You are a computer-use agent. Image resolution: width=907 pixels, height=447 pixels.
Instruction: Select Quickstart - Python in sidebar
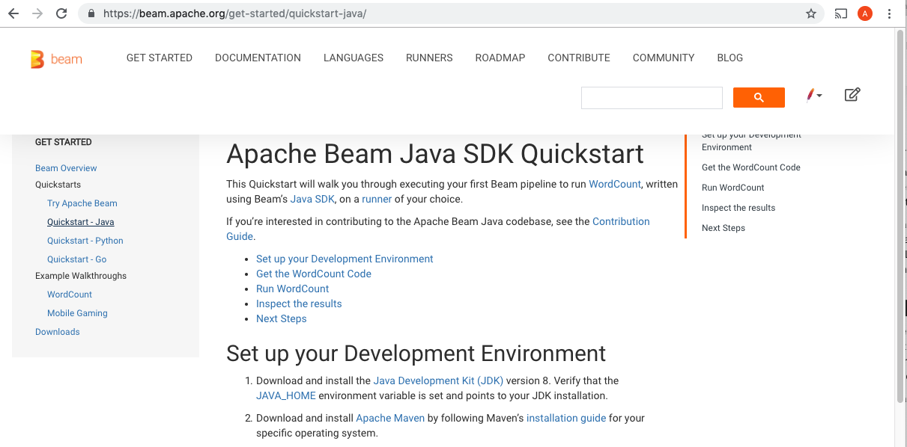(85, 241)
